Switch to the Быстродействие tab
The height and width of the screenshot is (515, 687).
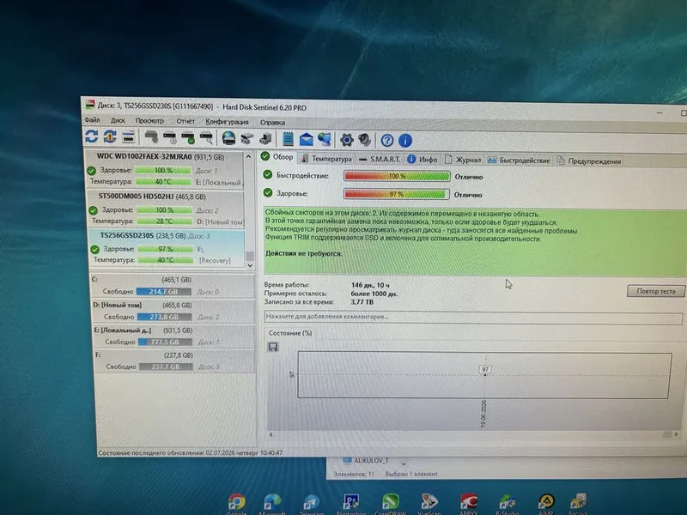pyautogui.click(x=519, y=161)
